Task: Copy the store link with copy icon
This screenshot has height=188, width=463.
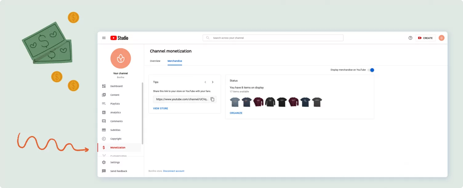Action: [212, 99]
